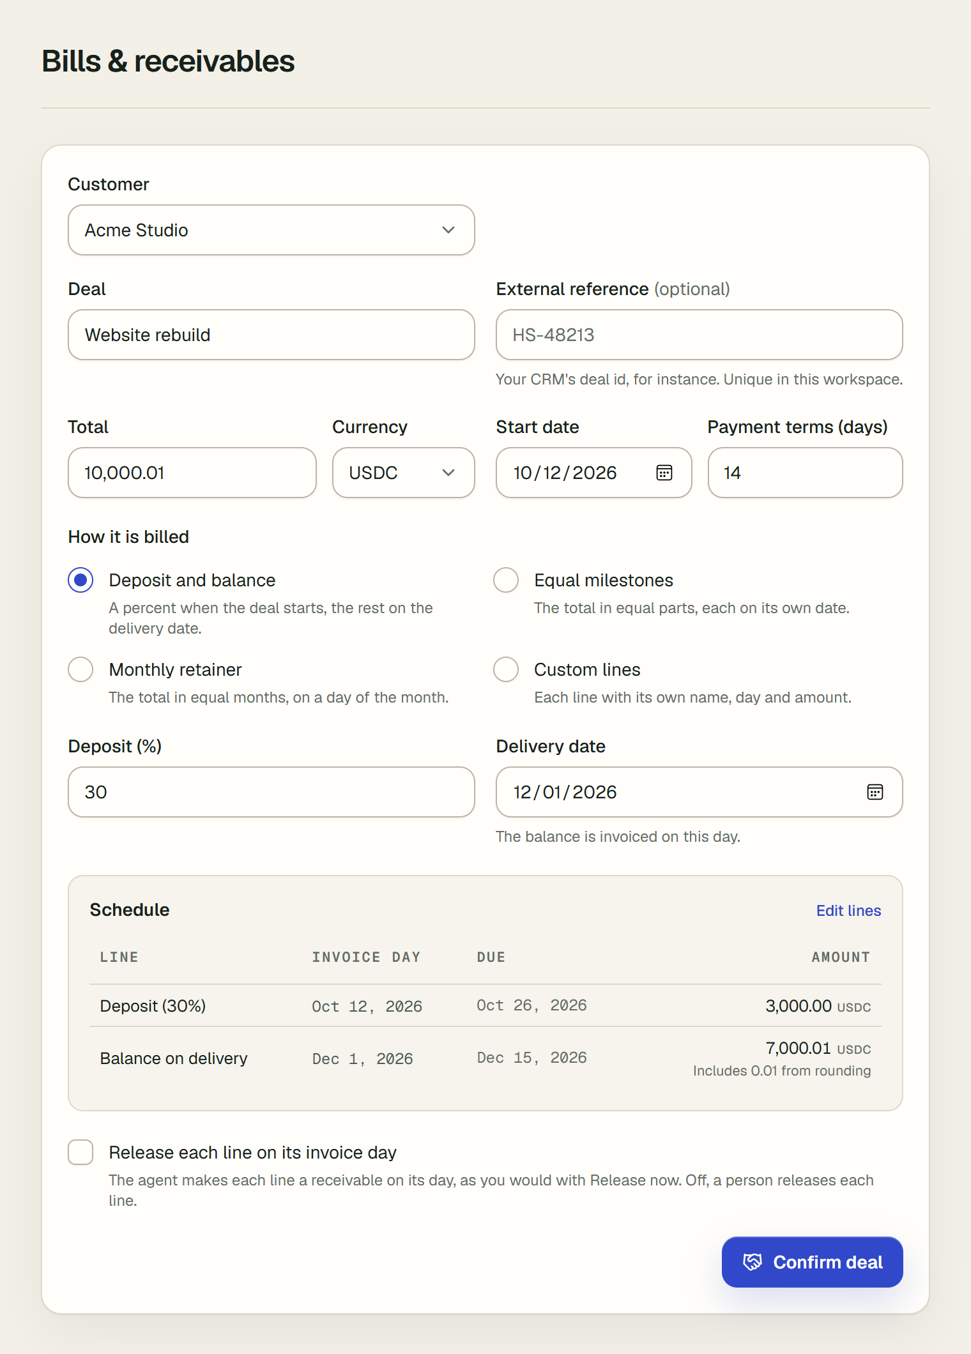
Task: Open the Customer dropdown showing Acme Studio
Action: pos(271,230)
